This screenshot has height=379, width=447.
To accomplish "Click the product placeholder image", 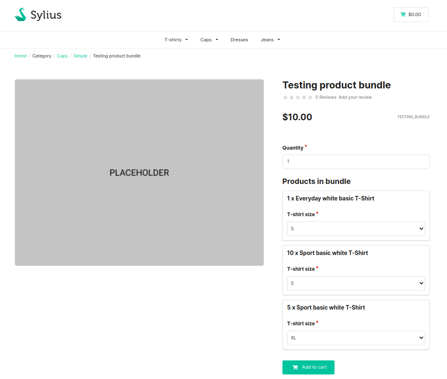I will point(139,172).
